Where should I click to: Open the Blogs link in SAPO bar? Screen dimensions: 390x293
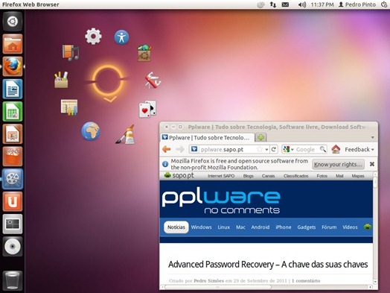tap(249, 176)
